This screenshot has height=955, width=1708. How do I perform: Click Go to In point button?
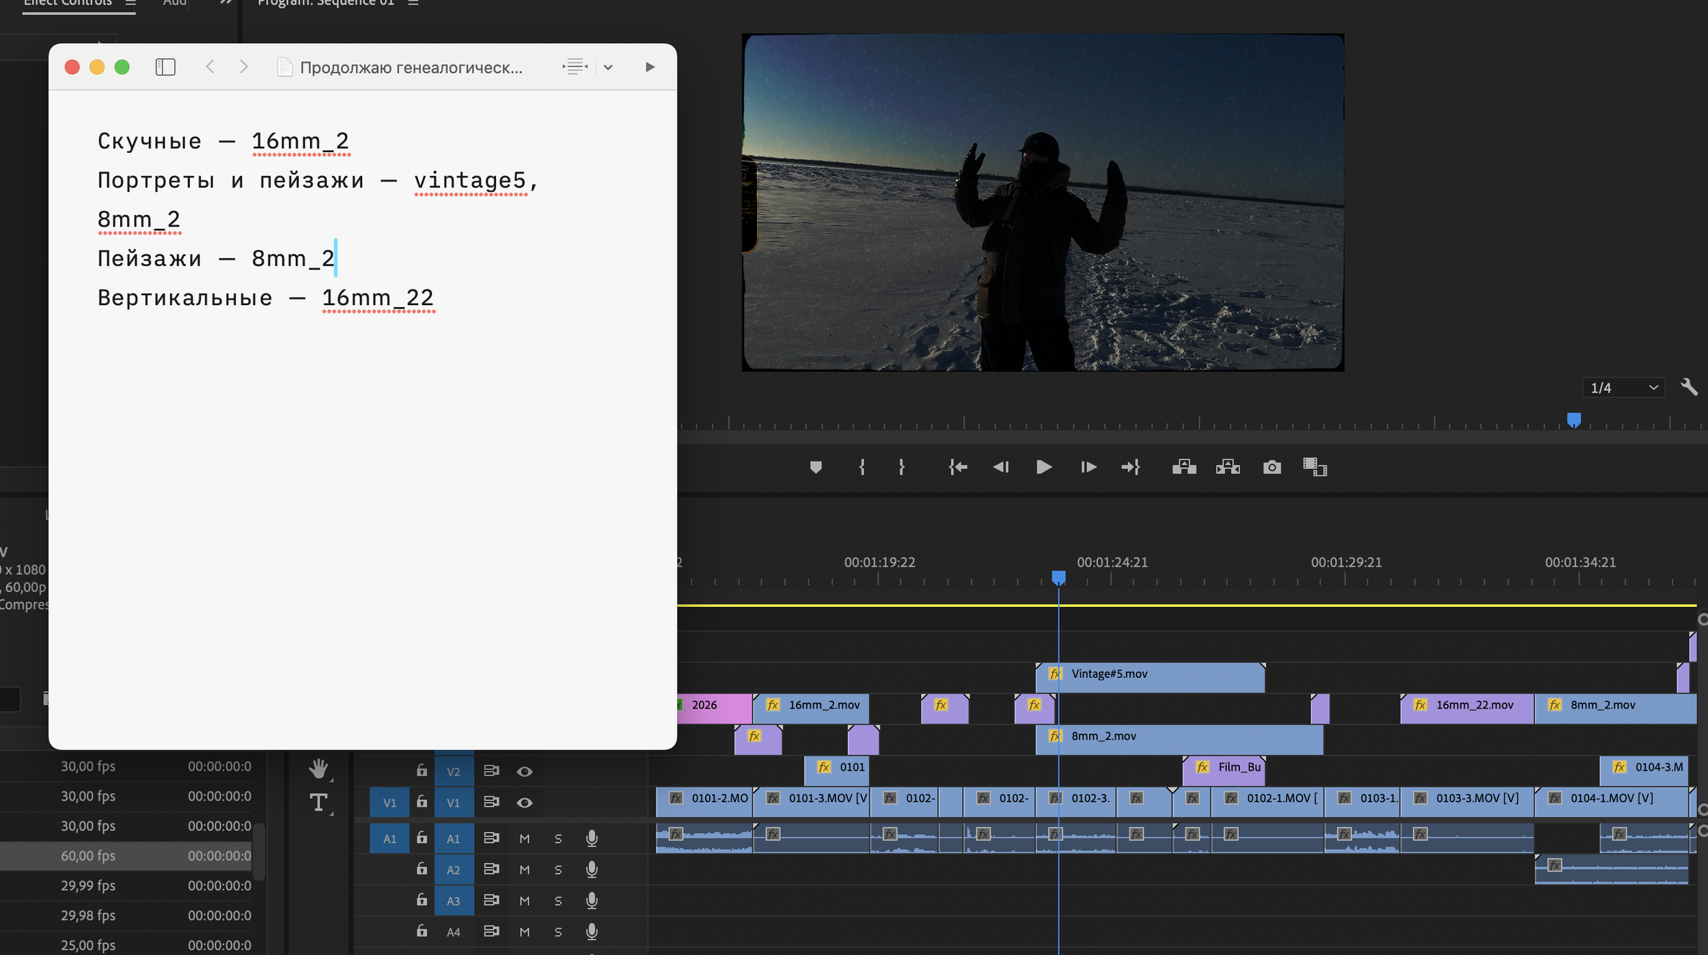(958, 467)
